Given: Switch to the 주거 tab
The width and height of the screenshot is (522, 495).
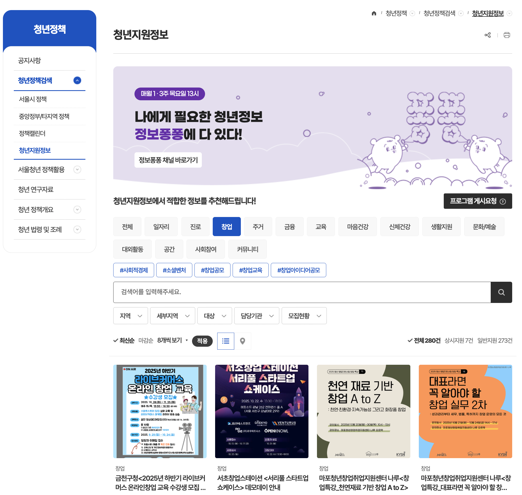Looking at the screenshot, I should (258, 226).
